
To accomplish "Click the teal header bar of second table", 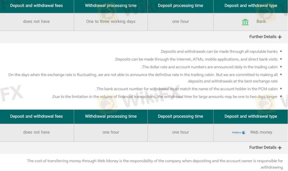I will coord(144,116).
